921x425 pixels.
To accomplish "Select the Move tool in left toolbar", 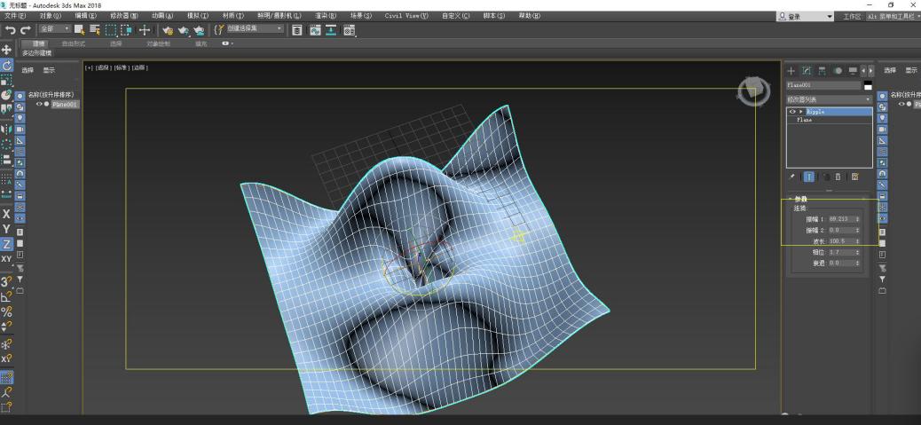I will [x=6, y=50].
